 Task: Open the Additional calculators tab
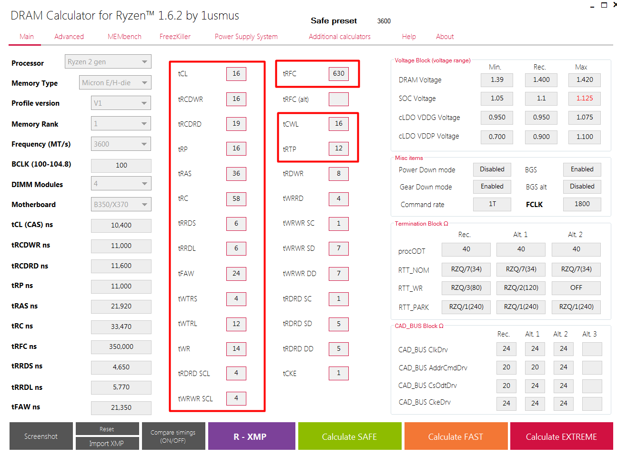[x=340, y=37]
